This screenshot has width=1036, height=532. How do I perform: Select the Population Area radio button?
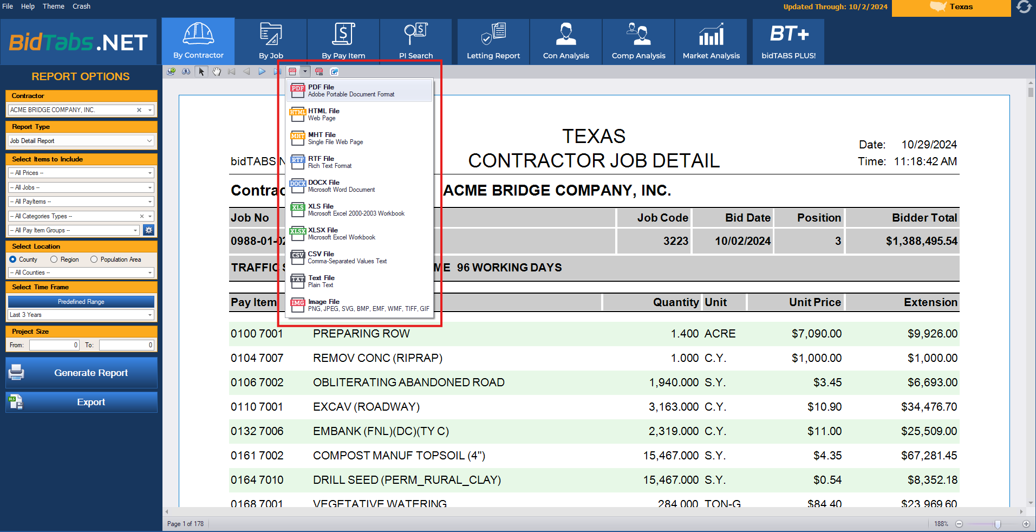[x=94, y=259]
